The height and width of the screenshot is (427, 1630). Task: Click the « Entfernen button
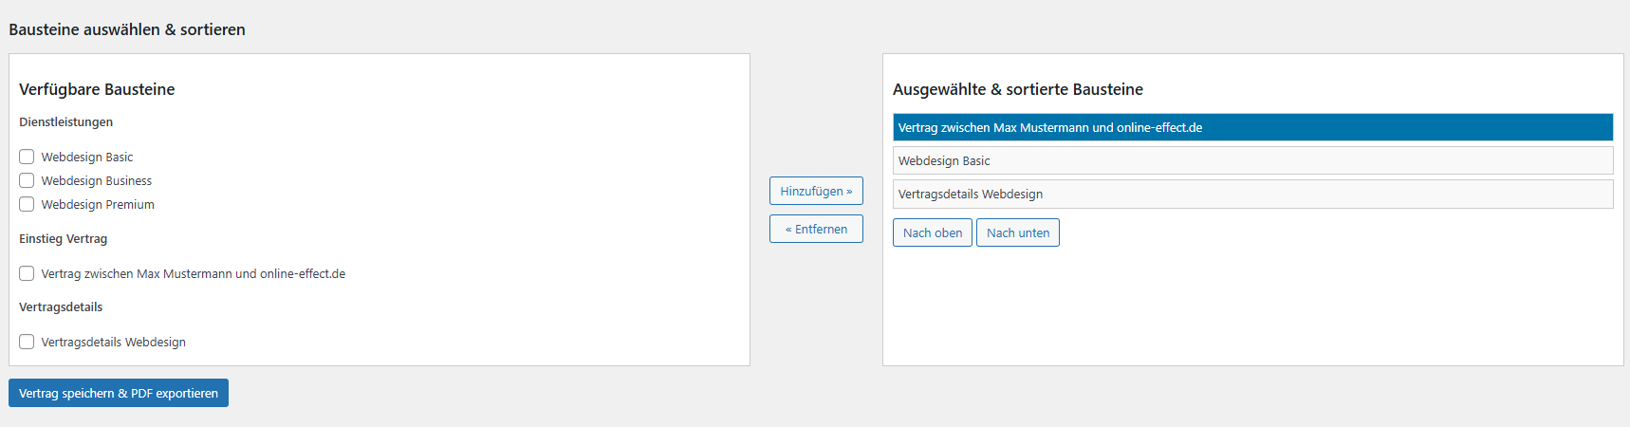point(816,229)
